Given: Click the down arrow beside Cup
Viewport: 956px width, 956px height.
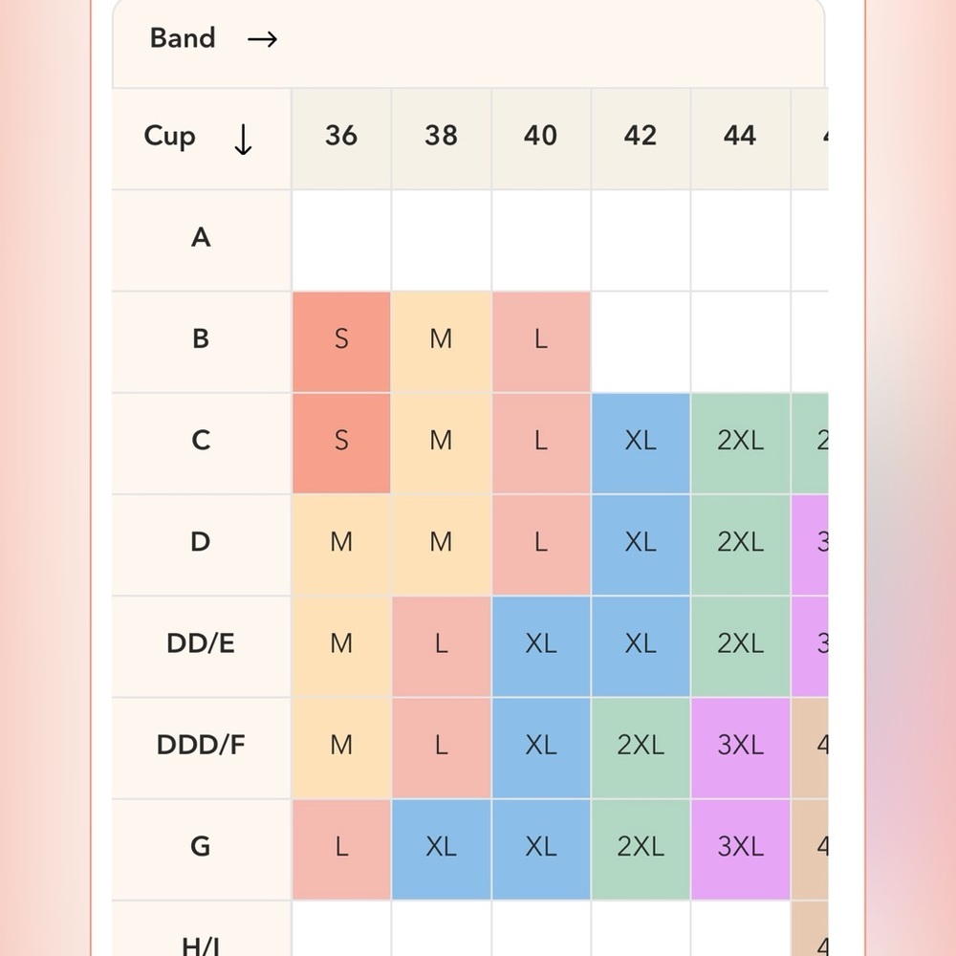Looking at the screenshot, I should [x=243, y=141].
